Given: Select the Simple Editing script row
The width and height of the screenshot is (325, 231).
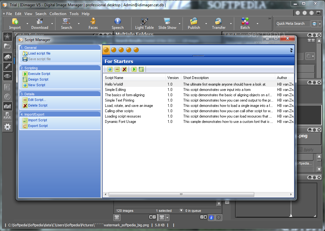Looking at the screenshot, I should click(x=199, y=89).
